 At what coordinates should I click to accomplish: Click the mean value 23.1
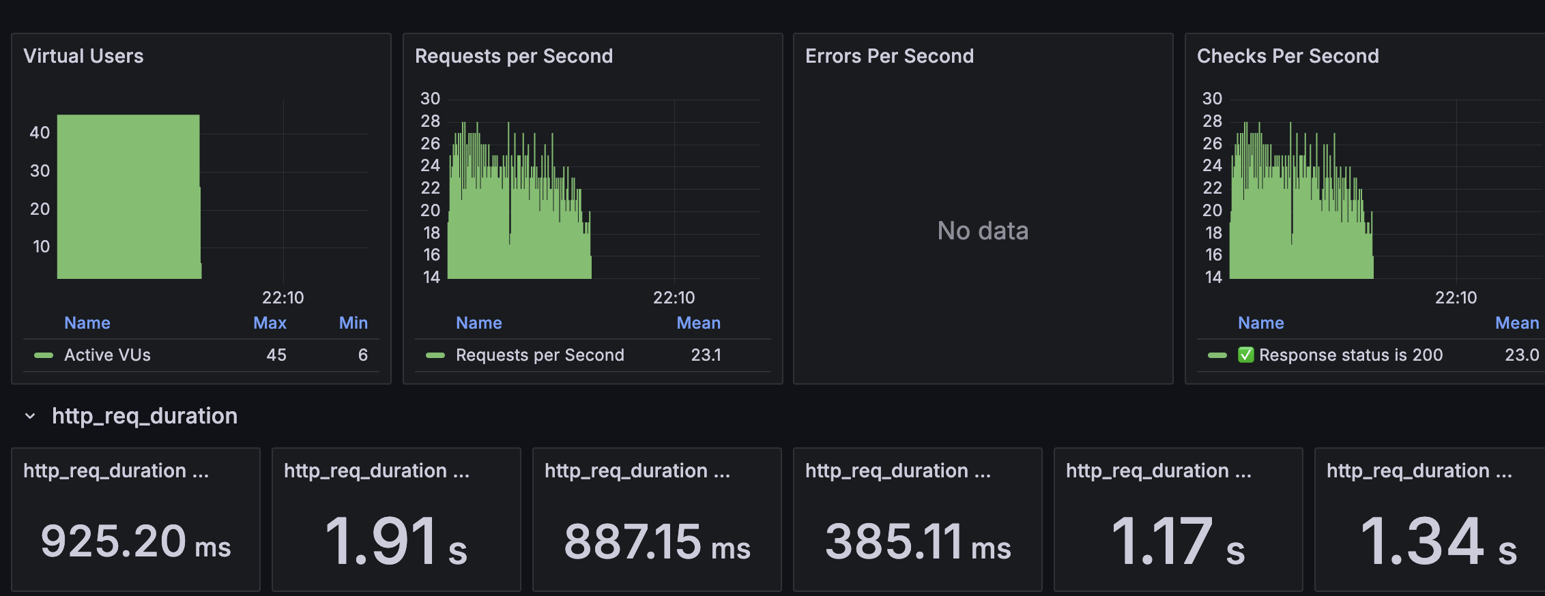click(706, 355)
